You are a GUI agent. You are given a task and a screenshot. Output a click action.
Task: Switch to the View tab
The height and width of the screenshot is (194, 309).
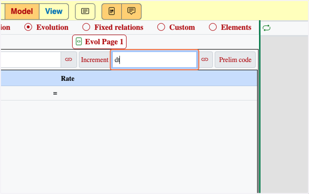[x=54, y=12]
